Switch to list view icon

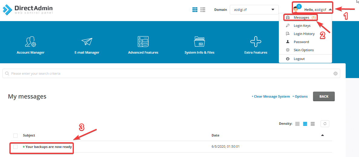pyautogui.click(x=203, y=10)
